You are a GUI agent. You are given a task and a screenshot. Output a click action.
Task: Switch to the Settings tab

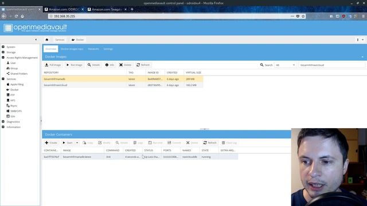click(108, 49)
